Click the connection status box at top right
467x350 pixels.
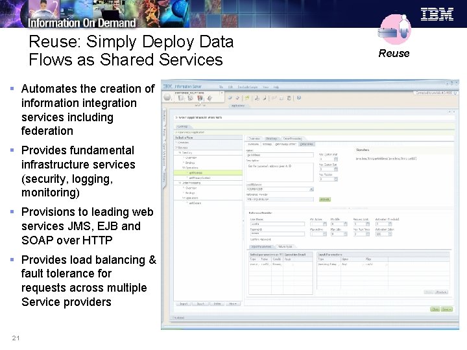tap(436, 93)
